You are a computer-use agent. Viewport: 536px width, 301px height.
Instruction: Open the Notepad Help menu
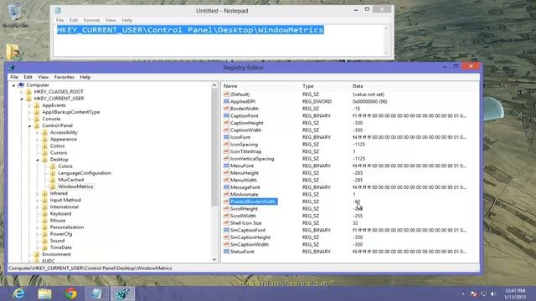126,20
